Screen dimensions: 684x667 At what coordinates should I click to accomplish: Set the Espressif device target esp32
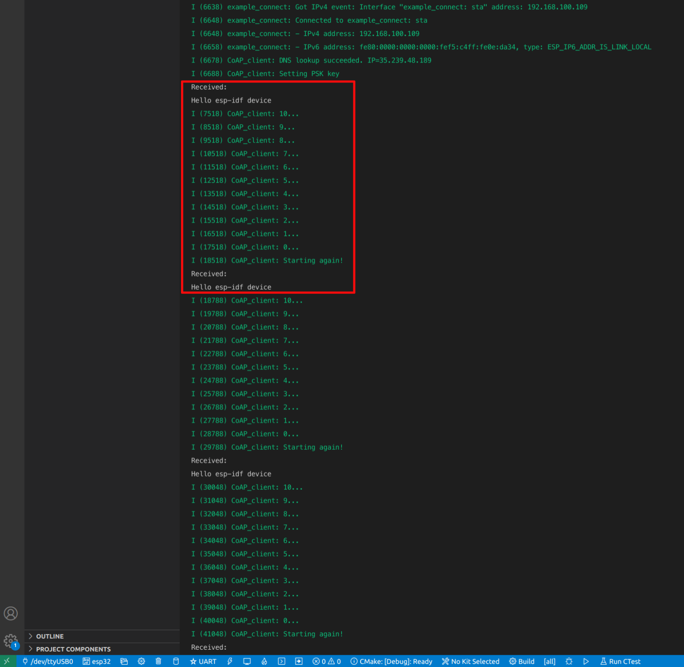coord(97,661)
